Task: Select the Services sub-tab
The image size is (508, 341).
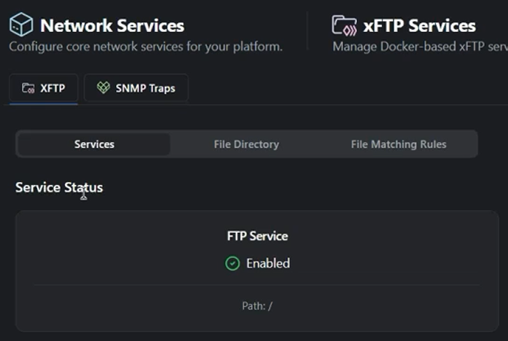Action: 94,144
